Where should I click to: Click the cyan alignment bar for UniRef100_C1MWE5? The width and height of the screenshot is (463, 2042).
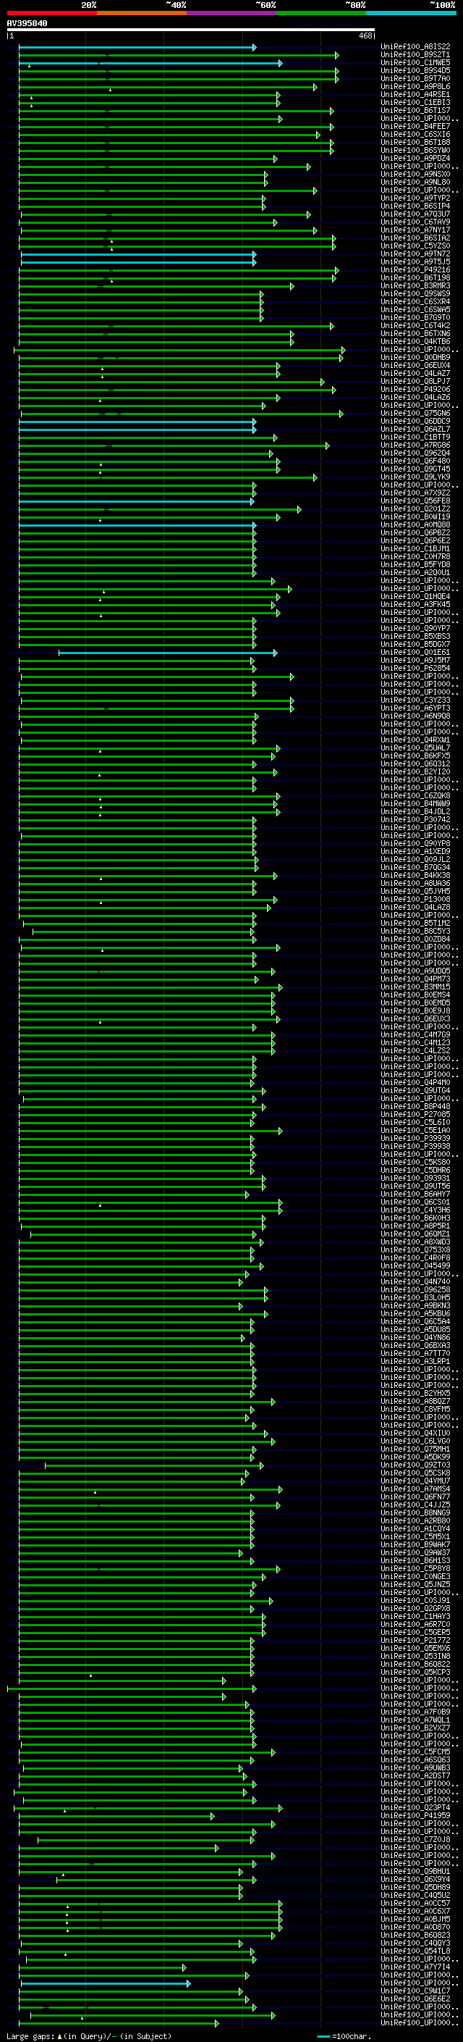(150, 64)
